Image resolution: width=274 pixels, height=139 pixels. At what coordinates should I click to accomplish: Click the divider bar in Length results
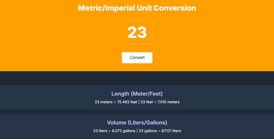click(x=139, y=102)
